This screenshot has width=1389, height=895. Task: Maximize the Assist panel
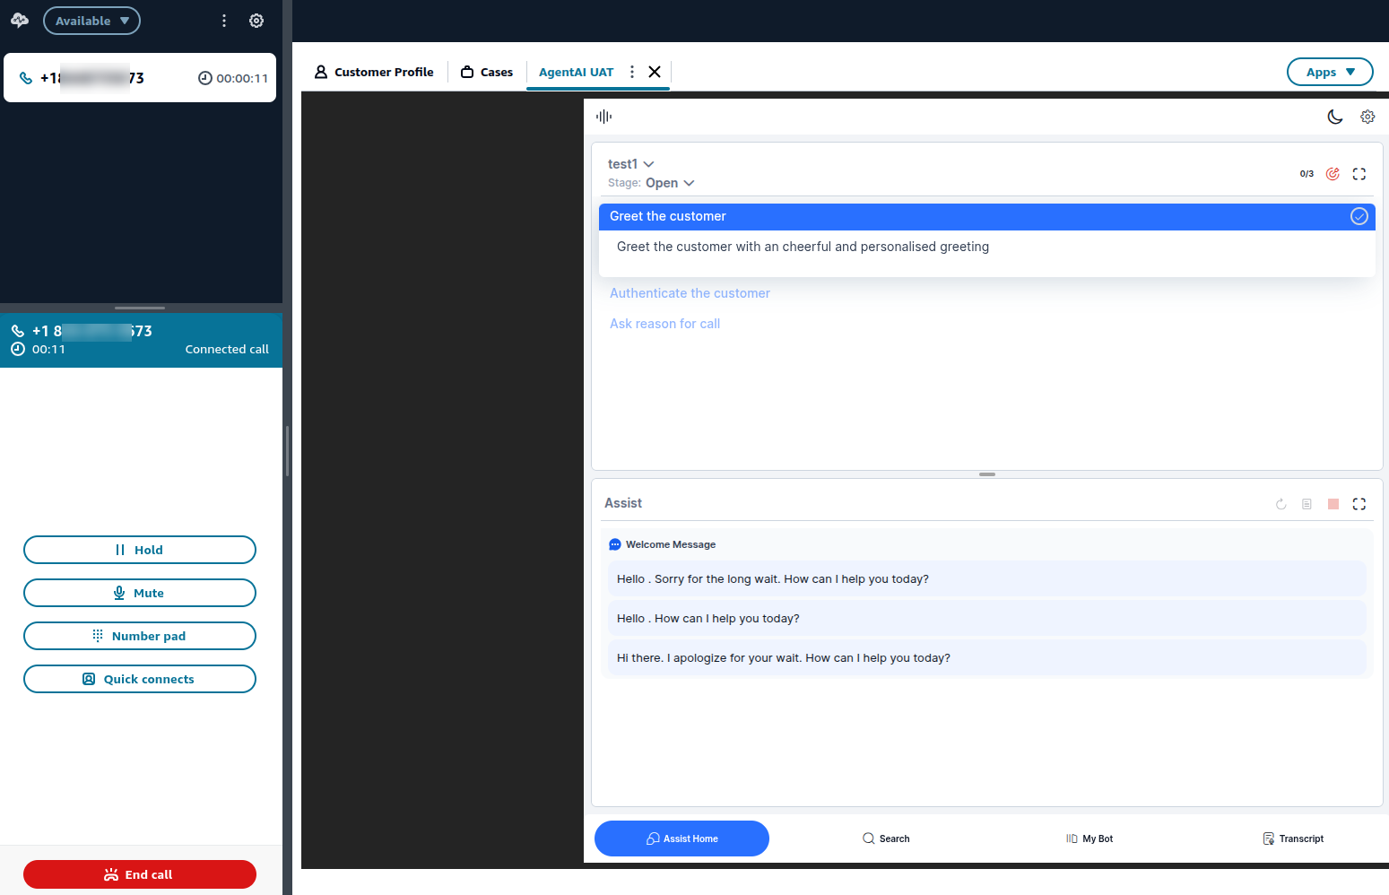(x=1359, y=504)
